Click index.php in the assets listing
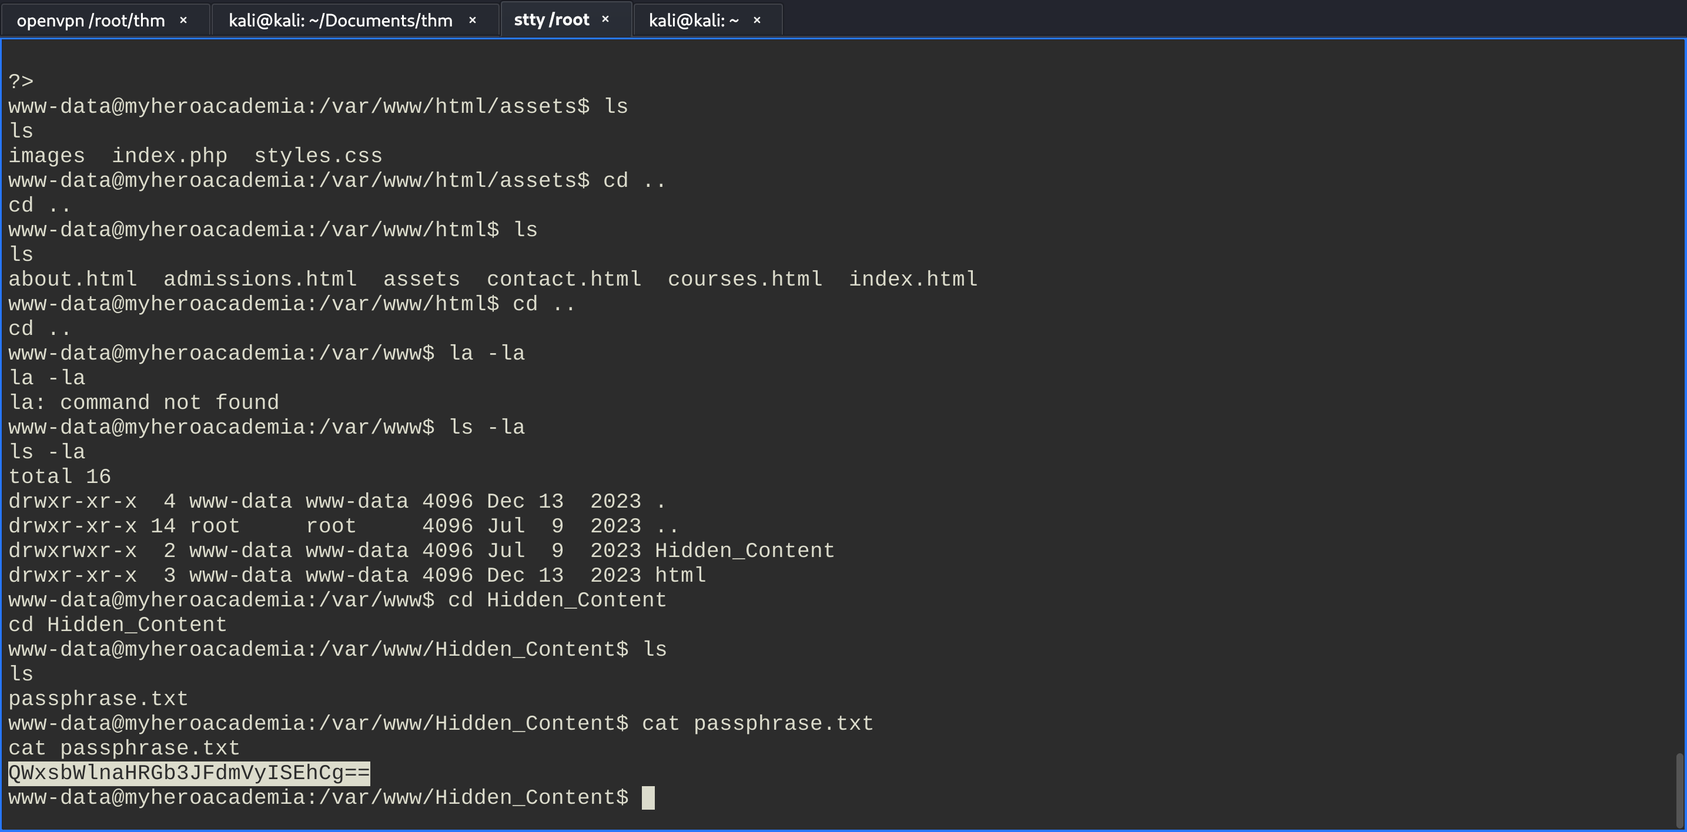 [170, 156]
